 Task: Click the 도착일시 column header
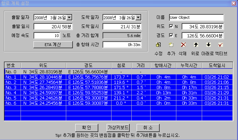[x=217, y=65]
